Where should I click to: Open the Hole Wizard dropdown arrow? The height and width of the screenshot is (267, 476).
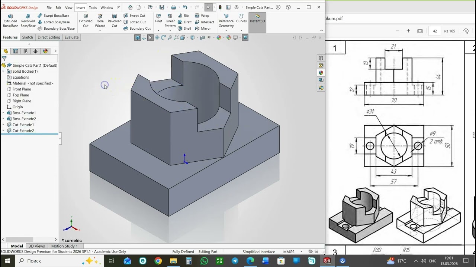tap(100, 30)
